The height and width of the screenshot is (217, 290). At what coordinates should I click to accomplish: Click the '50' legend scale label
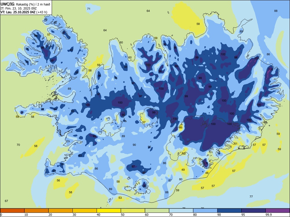point(123,215)
